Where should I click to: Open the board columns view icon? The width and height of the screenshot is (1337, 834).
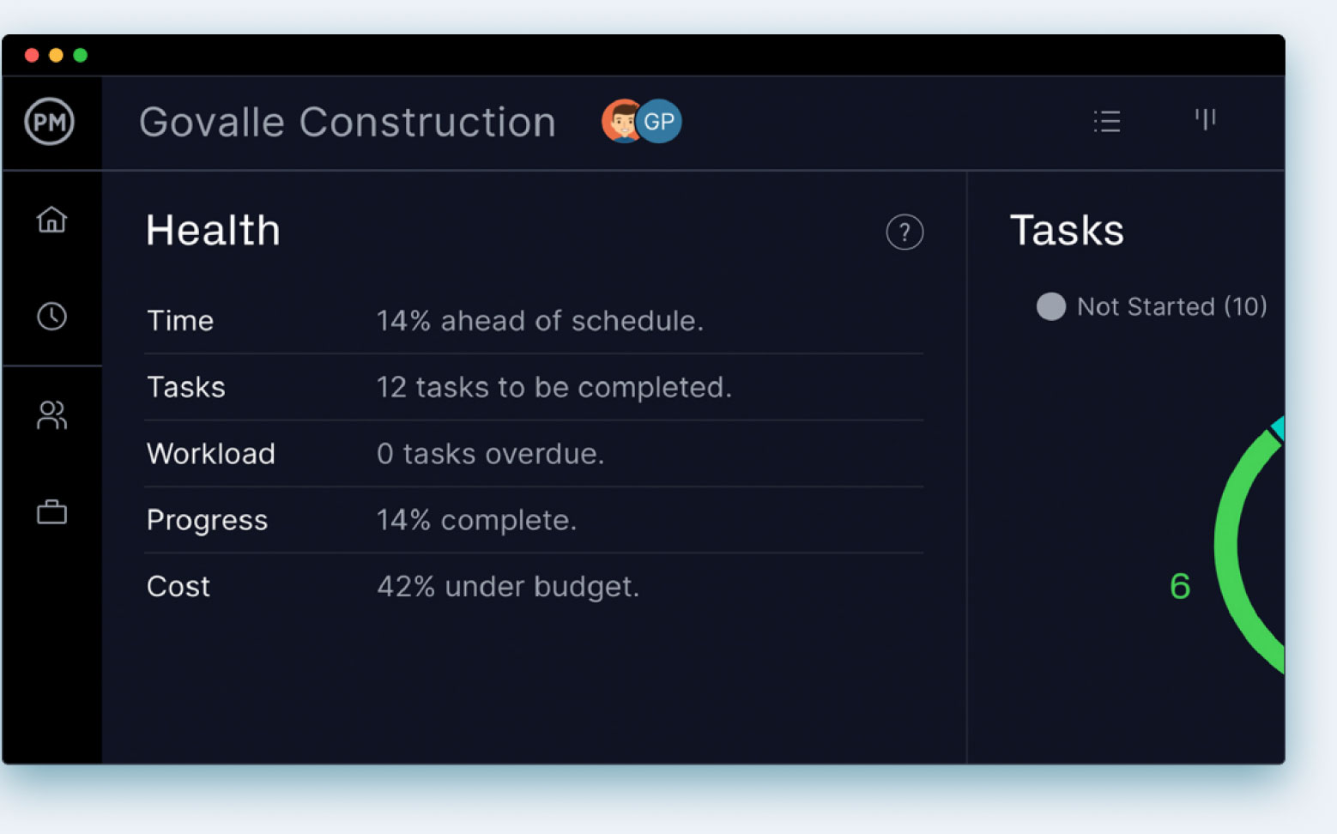click(1205, 121)
